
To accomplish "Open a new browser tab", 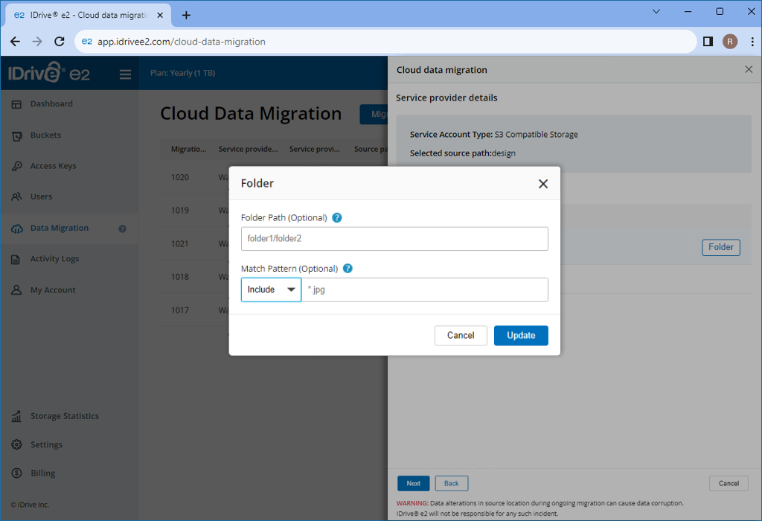I will coord(186,15).
